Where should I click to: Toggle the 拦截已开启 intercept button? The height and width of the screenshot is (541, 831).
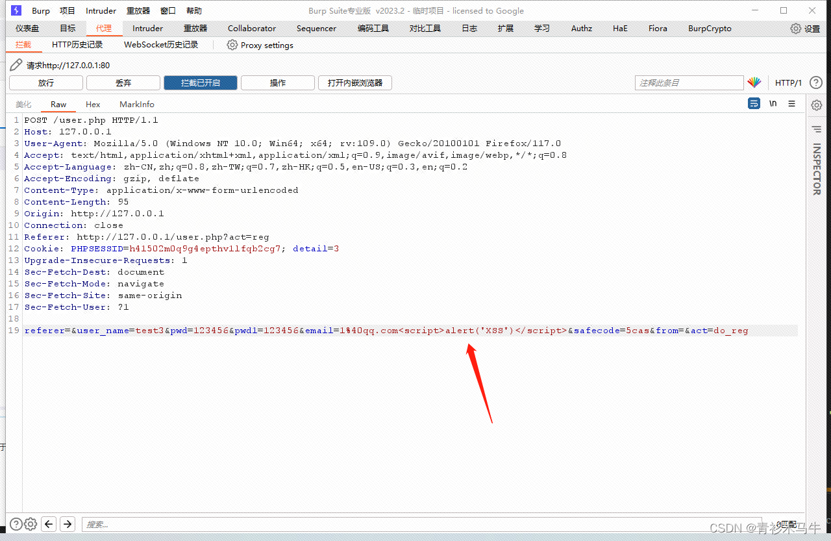pos(201,82)
